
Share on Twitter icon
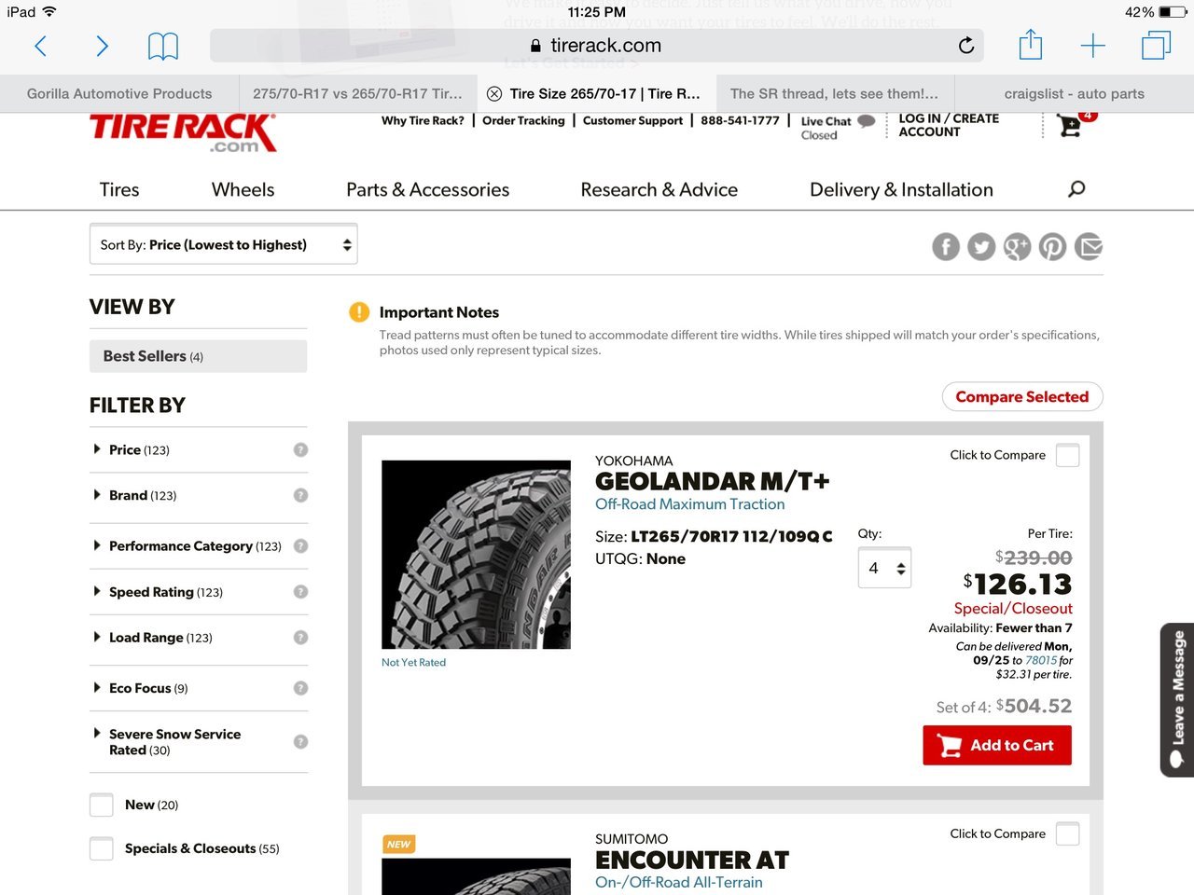point(981,247)
